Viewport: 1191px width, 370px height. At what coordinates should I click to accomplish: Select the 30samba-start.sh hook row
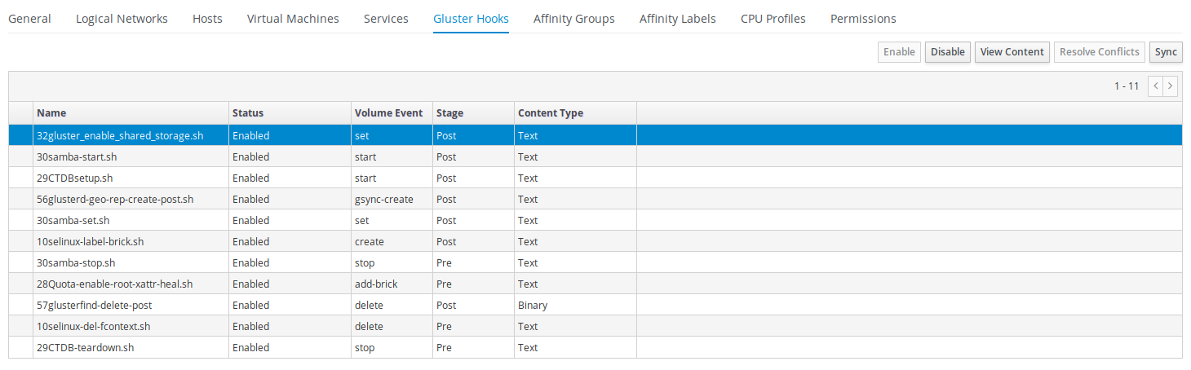[x=77, y=157]
